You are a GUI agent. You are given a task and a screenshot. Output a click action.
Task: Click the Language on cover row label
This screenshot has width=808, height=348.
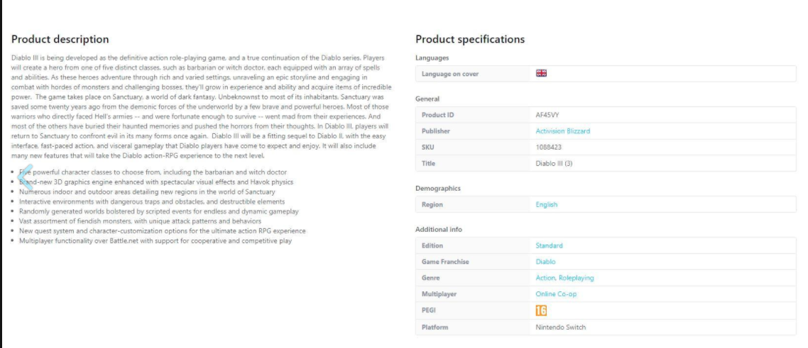pyautogui.click(x=444, y=74)
